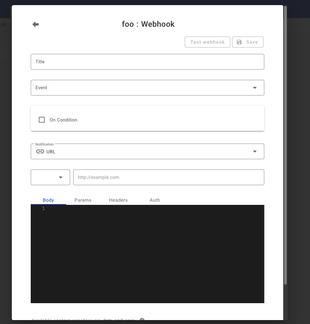Focus the Title input field
The height and width of the screenshot is (324, 310).
point(147,62)
